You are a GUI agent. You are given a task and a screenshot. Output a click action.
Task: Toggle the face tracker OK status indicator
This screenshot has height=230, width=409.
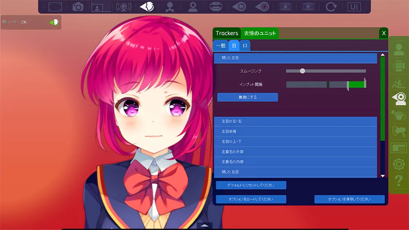(x=54, y=22)
